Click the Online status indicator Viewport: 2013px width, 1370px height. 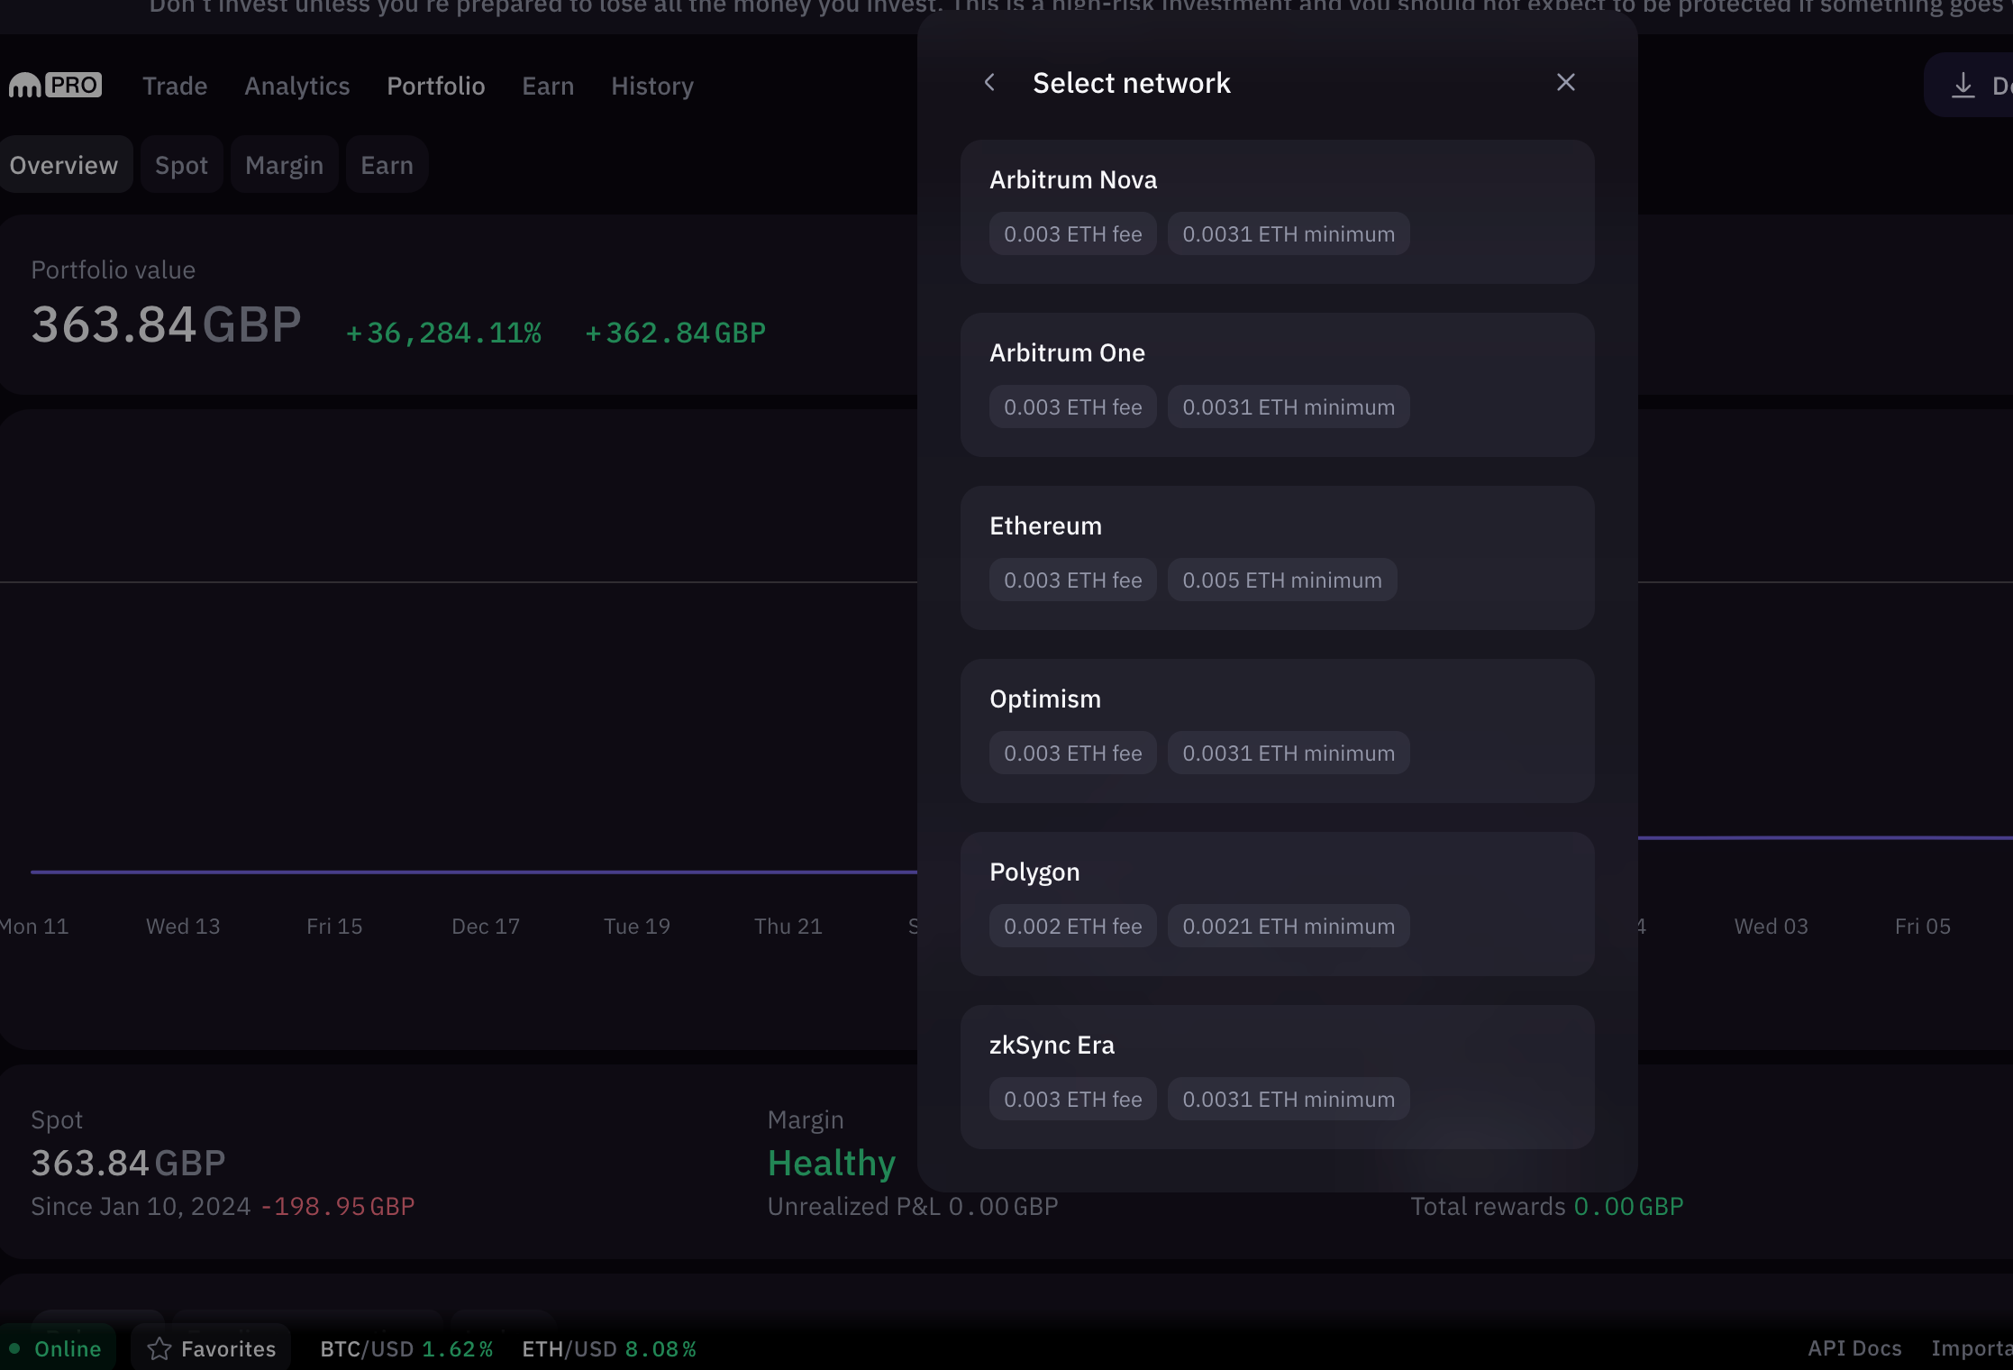(x=56, y=1348)
